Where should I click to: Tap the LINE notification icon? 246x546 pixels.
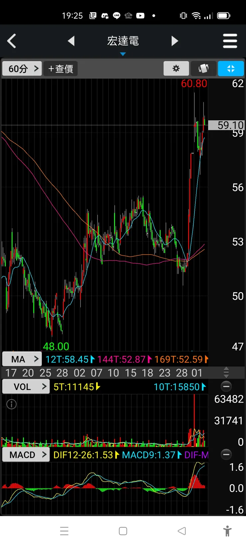[117, 16]
